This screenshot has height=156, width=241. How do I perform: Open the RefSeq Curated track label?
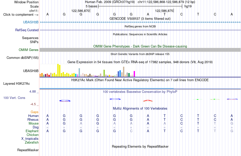coord(27,30)
